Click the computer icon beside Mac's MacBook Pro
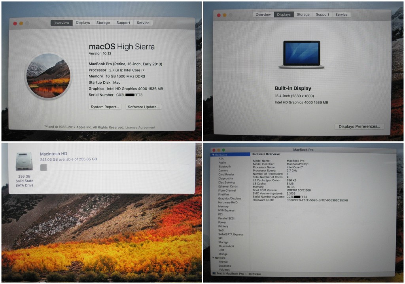 click(x=214, y=274)
